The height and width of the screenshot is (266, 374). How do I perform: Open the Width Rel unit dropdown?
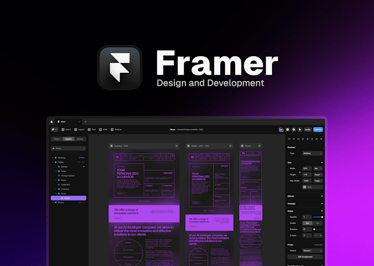pos(318,168)
